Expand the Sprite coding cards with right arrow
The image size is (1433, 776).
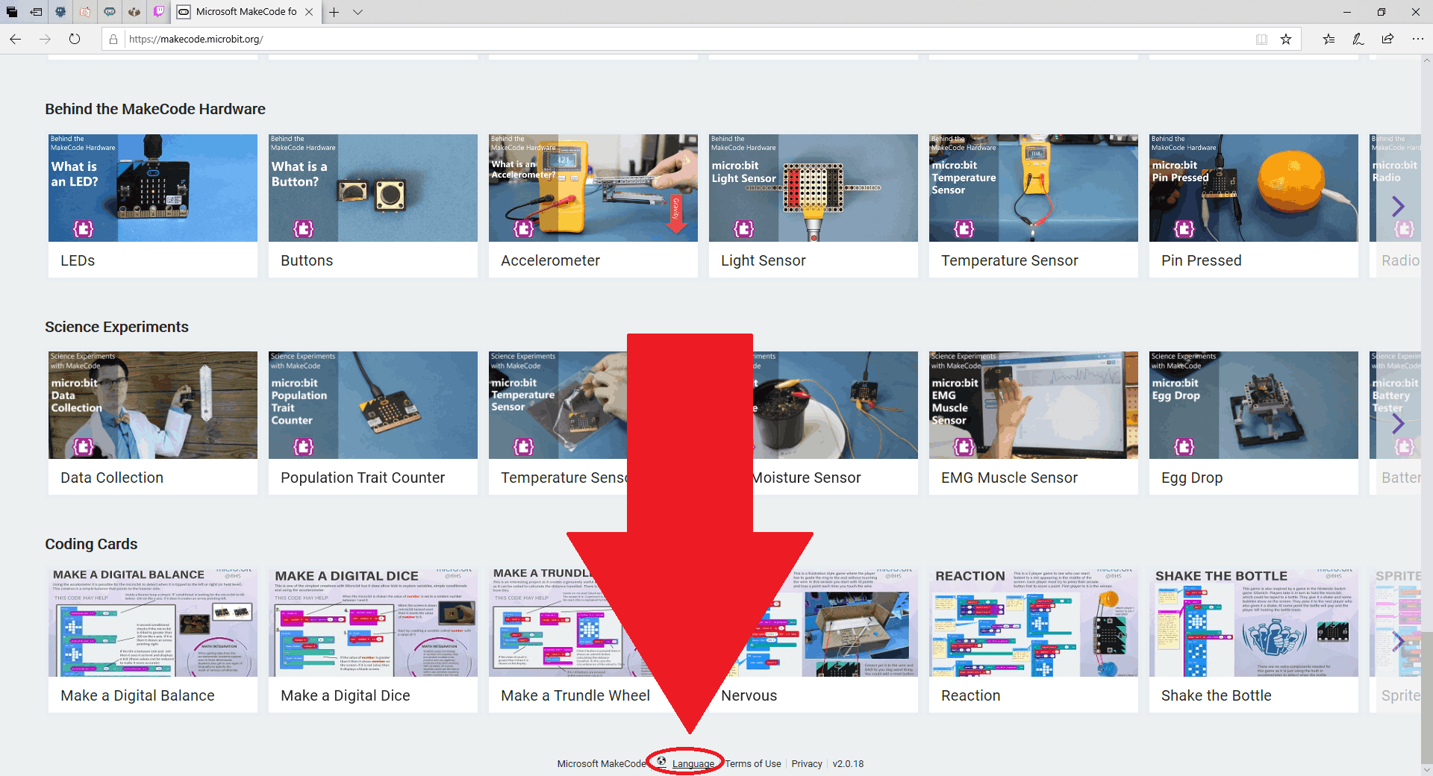1397,641
